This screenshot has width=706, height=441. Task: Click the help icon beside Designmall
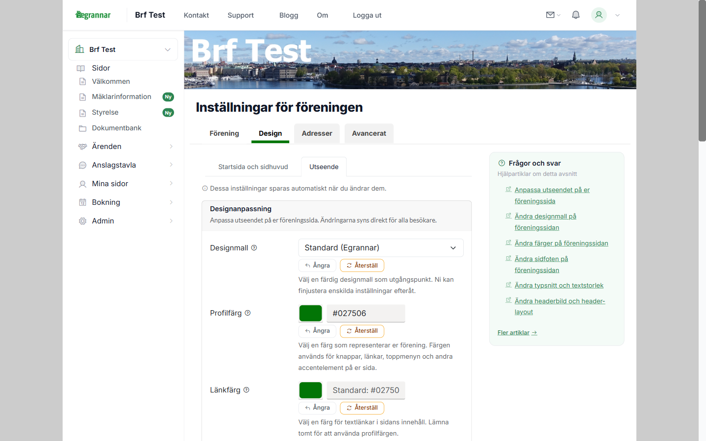(x=254, y=248)
